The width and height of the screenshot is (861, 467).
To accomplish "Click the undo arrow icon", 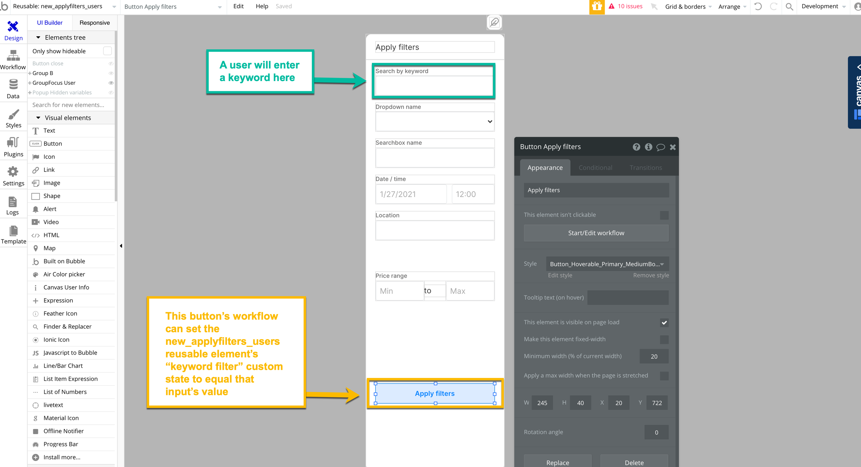I will [758, 6].
